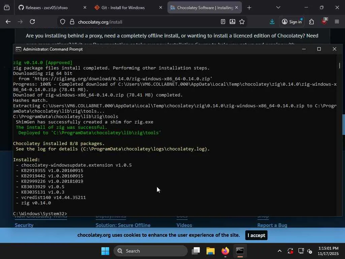Switch to Firefox in taskbar
The height and width of the screenshot is (259, 345).
point(225,251)
